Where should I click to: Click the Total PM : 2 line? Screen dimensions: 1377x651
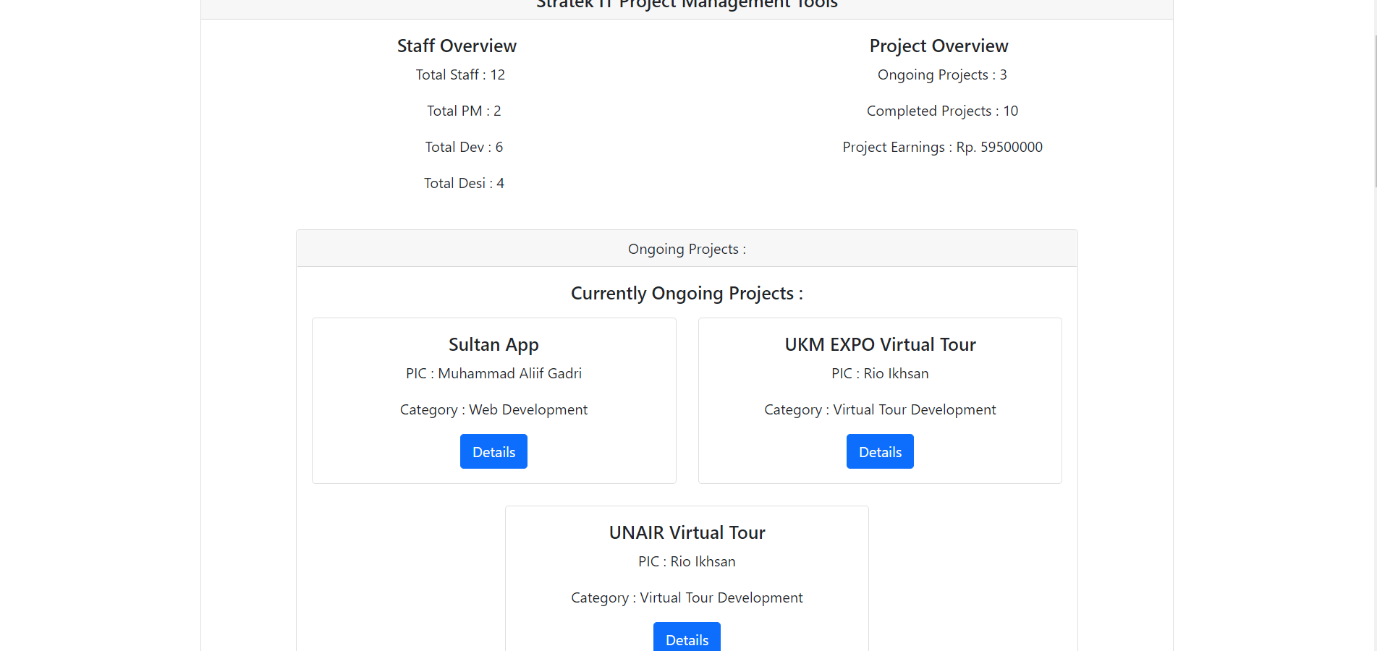point(464,111)
